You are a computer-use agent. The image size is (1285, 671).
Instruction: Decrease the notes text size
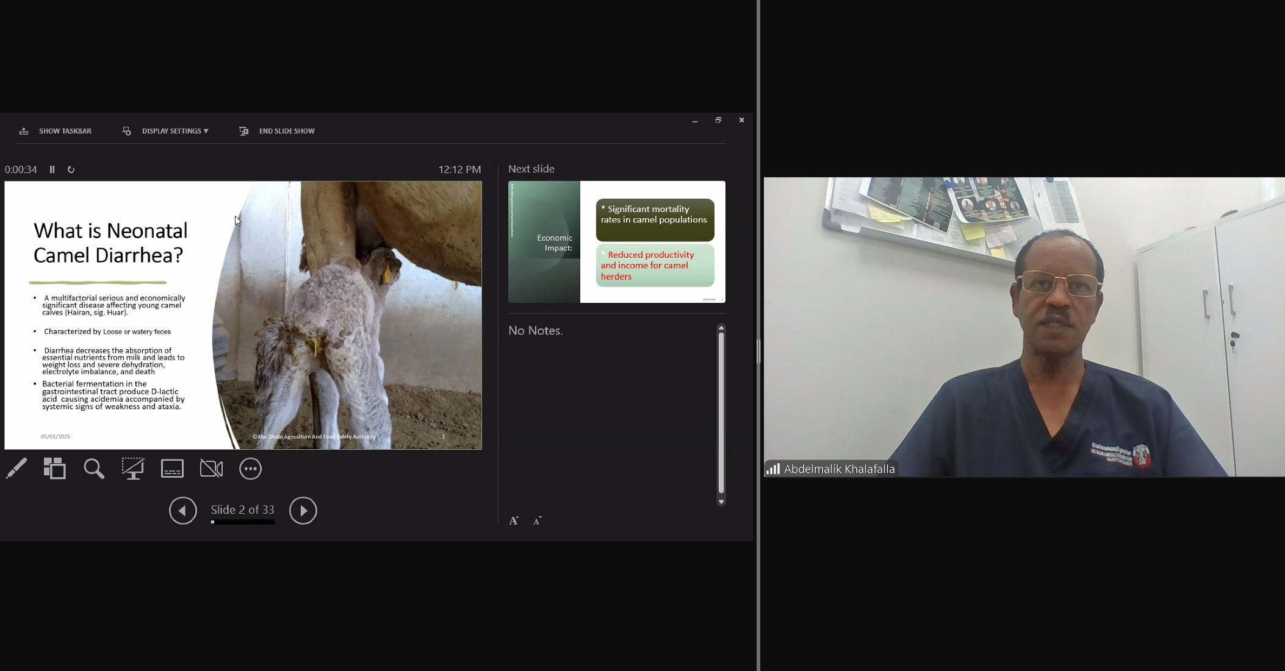(537, 520)
